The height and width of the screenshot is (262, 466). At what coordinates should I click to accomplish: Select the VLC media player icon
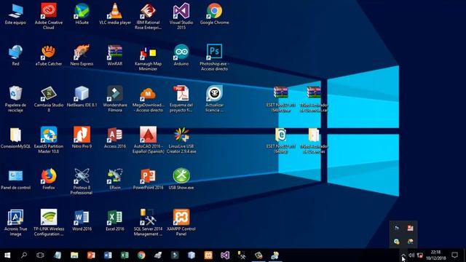115,14
